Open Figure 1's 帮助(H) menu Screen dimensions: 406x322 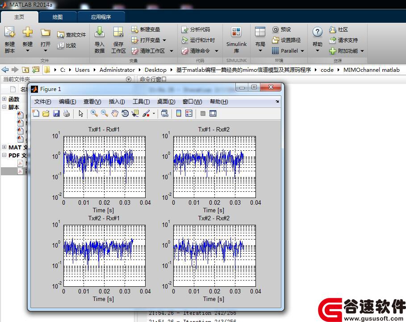(x=219, y=102)
